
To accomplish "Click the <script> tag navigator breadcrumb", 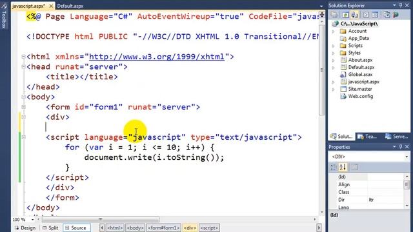I will click(209, 227).
